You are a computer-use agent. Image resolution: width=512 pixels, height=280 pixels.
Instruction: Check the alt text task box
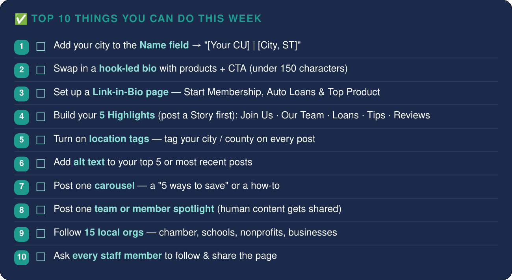(41, 163)
